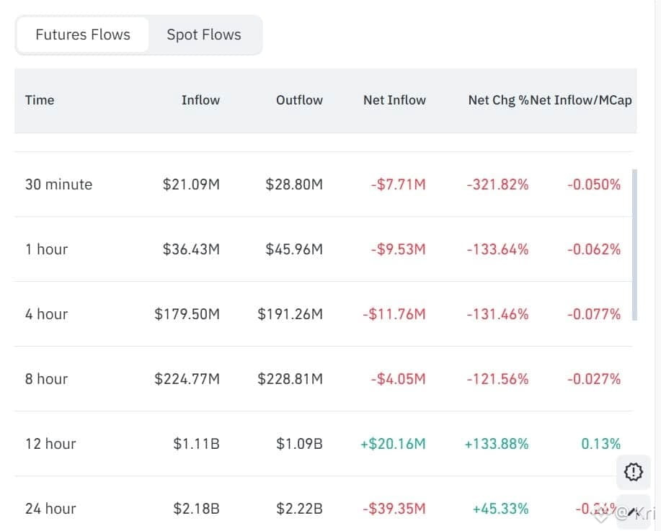Switch to the Spot Flows tab
Screen dimensions: 661x531
(204, 34)
